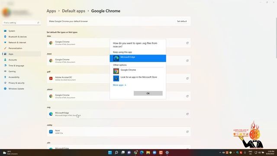Click the page vertical scrollbar
The width and height of the screenshot is (277, 156).
click(x=276, y=38)
